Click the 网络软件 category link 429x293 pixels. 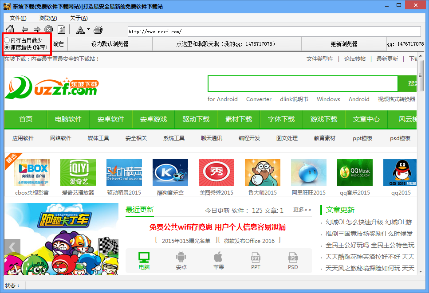tap(61, 138)
